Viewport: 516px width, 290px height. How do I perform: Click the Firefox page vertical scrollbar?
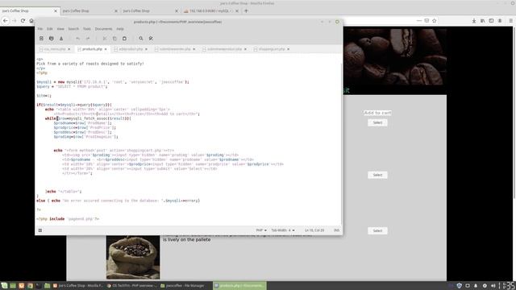(514, 112)
